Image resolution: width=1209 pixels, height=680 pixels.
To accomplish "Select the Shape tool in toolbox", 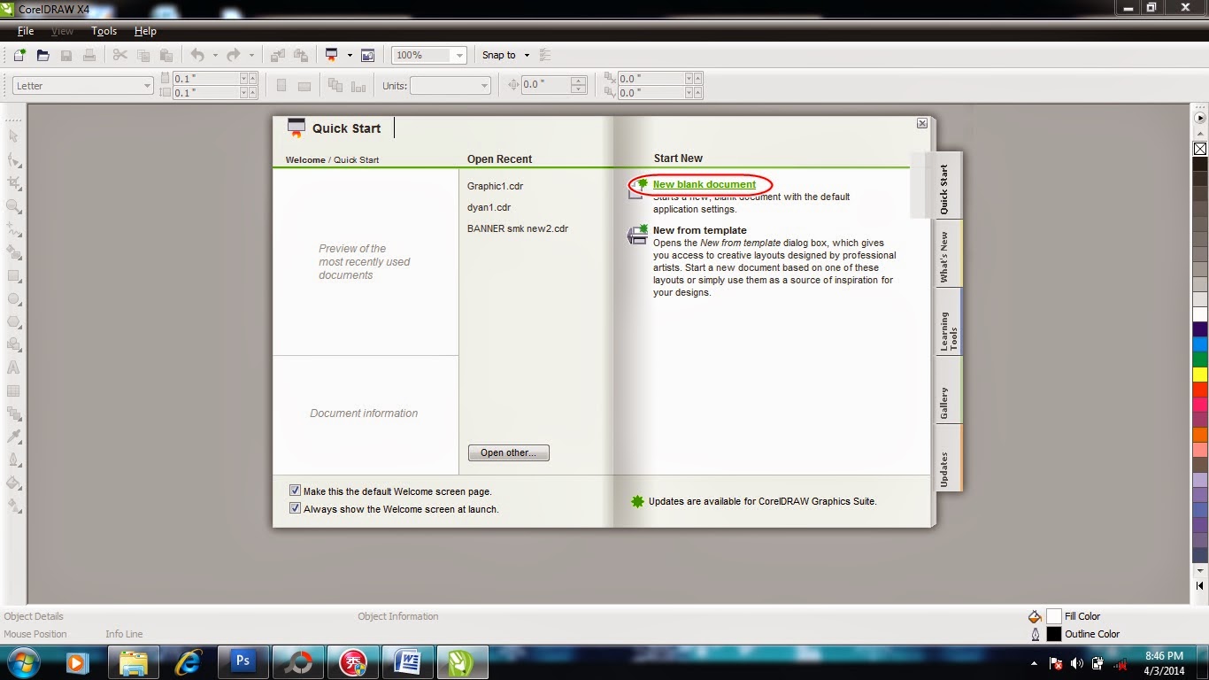I will click(x=13, y=159).
